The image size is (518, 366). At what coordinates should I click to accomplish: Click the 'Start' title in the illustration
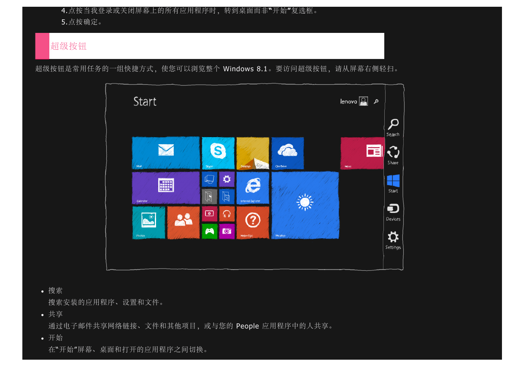(145, 101)
